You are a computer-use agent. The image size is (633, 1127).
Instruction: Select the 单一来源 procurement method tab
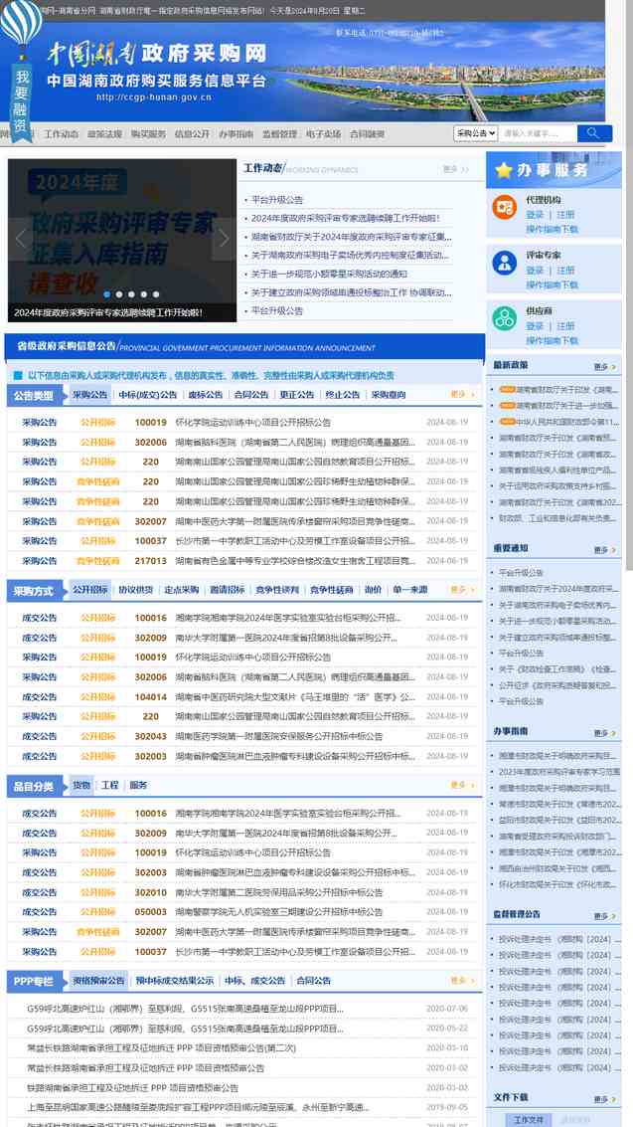(409, 590)
